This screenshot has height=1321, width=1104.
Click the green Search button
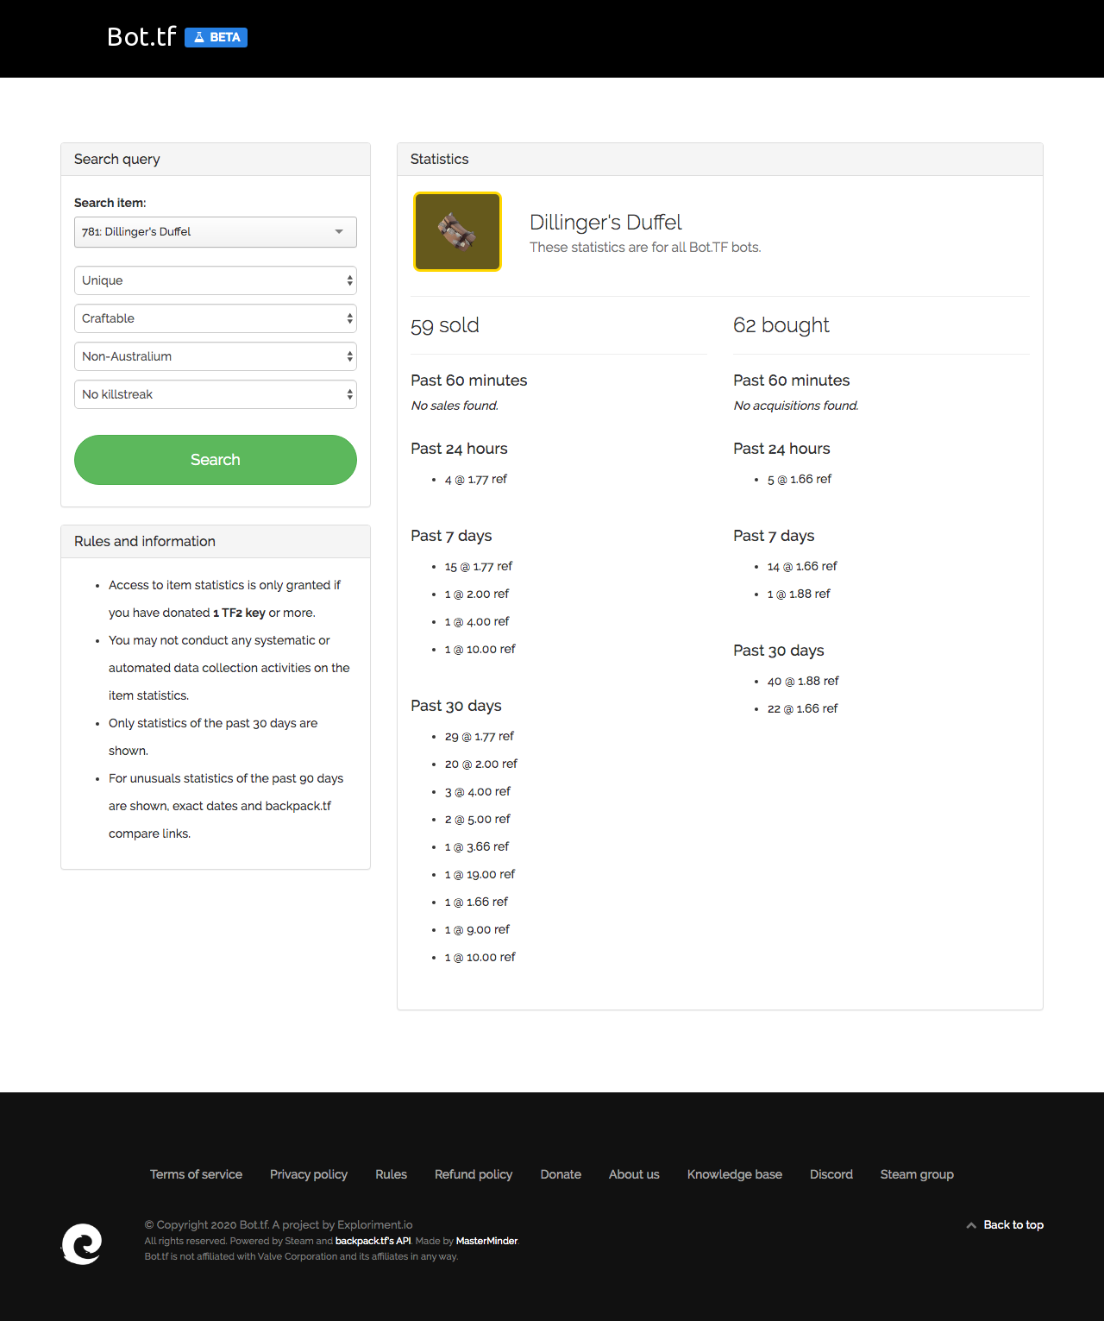216,460
